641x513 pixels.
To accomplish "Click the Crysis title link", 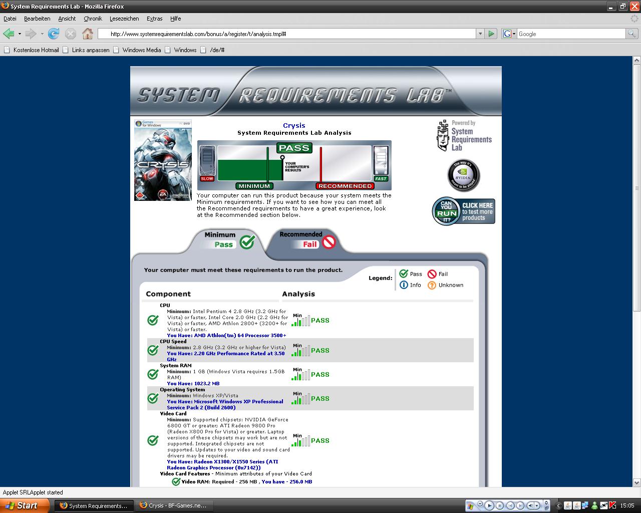I will pos(294,125).
